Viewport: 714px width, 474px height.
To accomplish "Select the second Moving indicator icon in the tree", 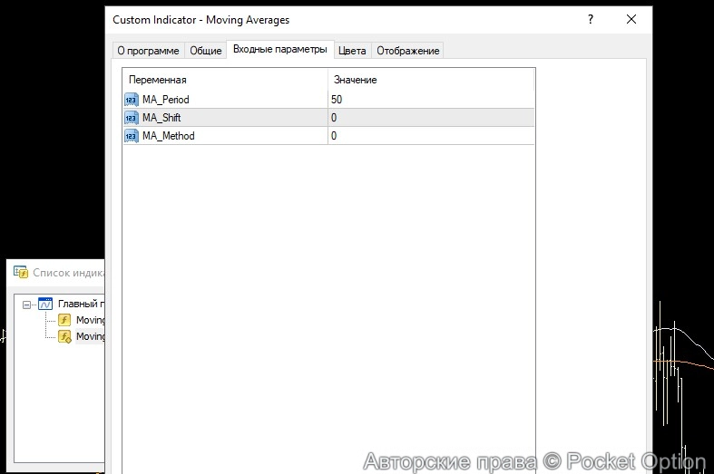I will (64, 336).
